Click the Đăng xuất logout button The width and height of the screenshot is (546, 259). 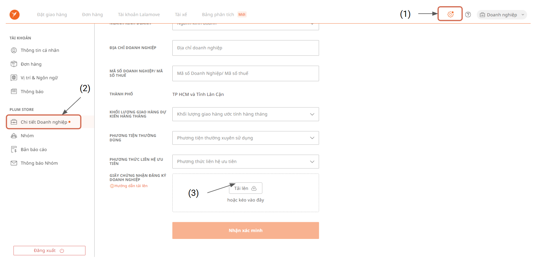click(x=49, y=250)
